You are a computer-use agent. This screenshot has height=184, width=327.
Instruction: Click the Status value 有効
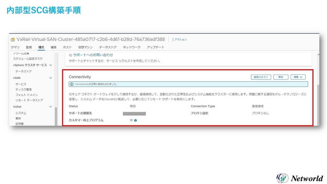point(133,106)
